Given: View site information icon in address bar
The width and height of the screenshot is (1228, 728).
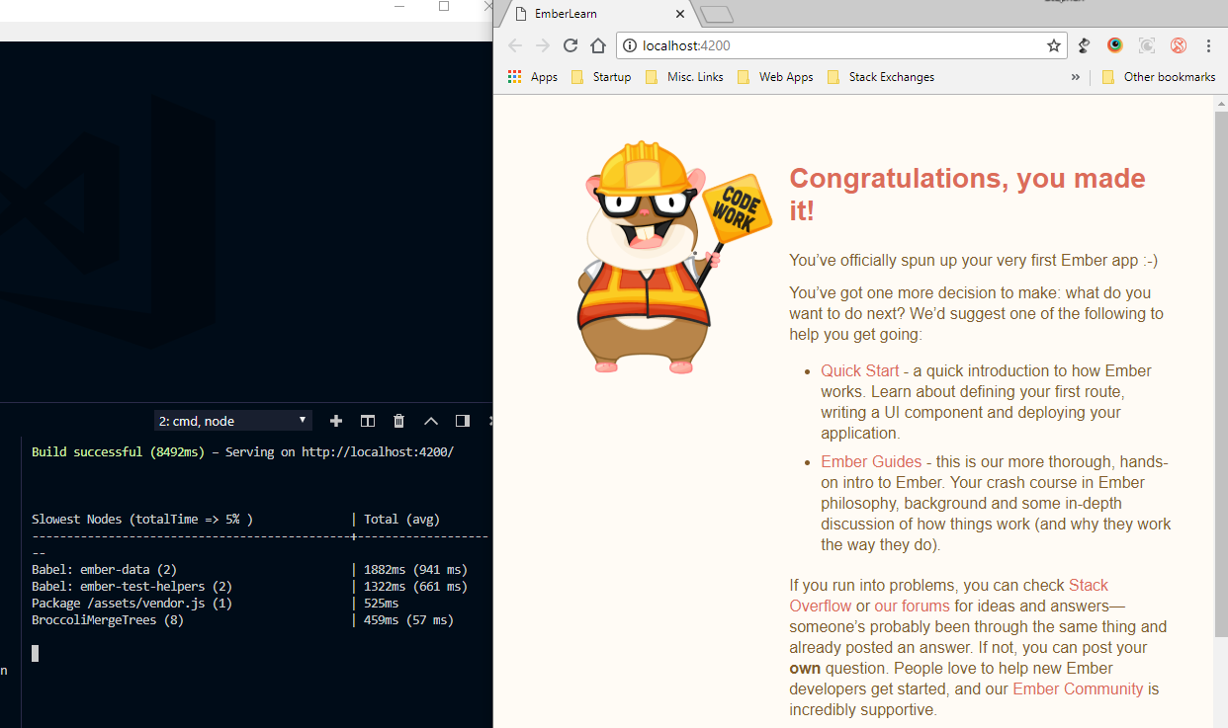Looking at the screenshot, I should (630, 45).
